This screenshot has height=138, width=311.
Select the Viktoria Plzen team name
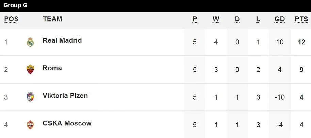pyautogui.click(x=65, y=96)
